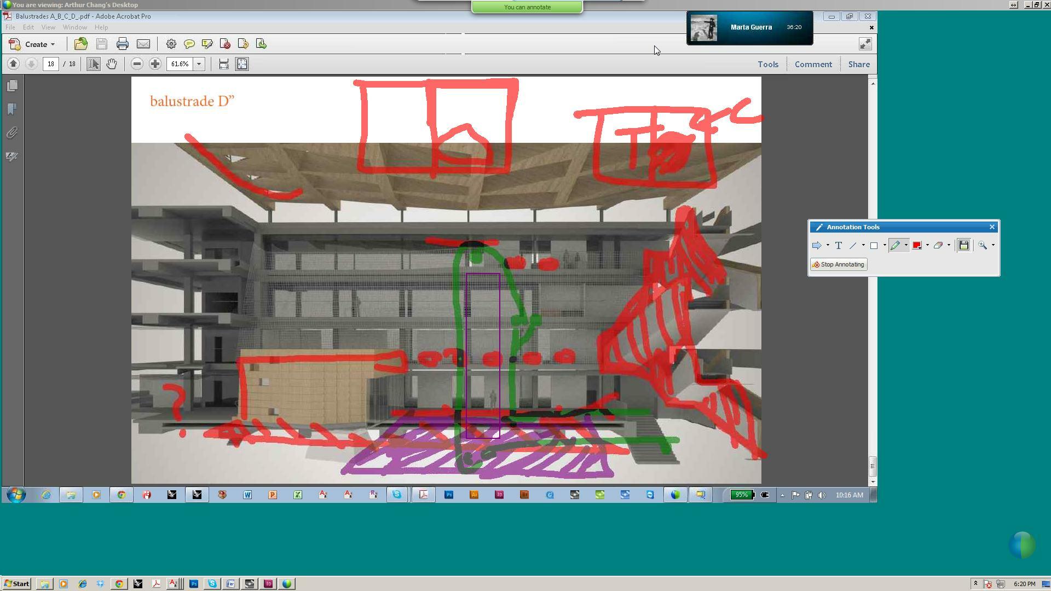Click the remote Windows Start orb
1051x591 pixels.
pos(16,495)
